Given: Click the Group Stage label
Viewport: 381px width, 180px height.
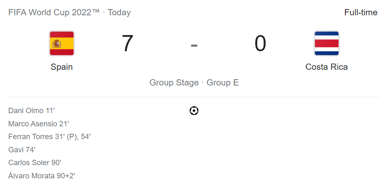Looking at the screenshot, I should point(174,83).
